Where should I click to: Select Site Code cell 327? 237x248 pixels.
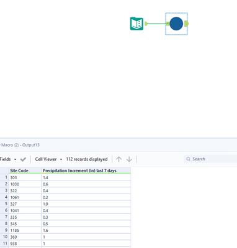tap(25, 204)
